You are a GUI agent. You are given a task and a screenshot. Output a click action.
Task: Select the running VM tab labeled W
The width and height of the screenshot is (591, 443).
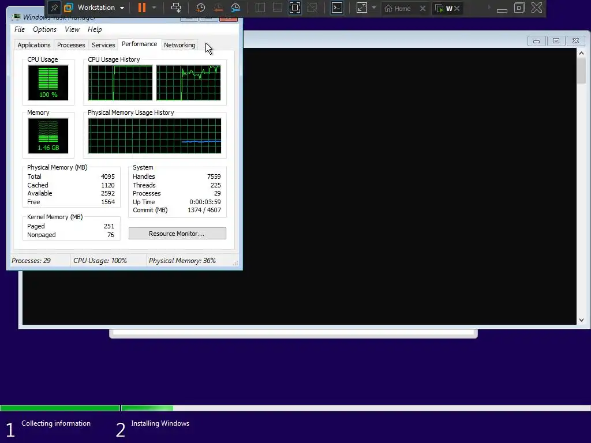444,8
